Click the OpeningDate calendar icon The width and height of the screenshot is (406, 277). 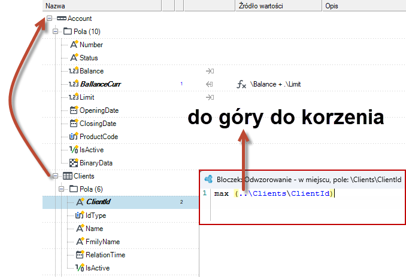pyautogui.click(x=74, y=110)
